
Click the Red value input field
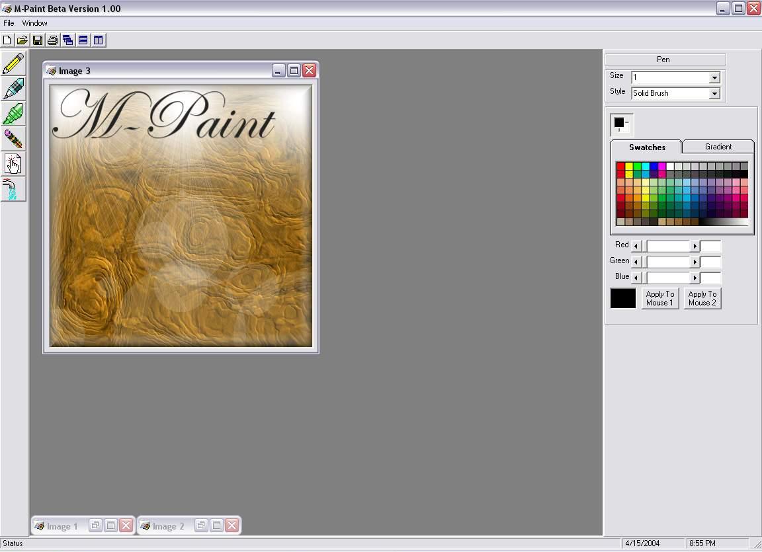710,246
